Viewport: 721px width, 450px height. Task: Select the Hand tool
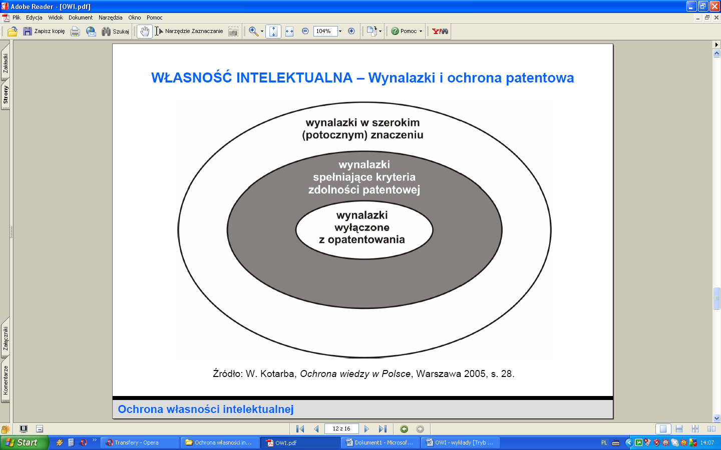coord(145,31)
